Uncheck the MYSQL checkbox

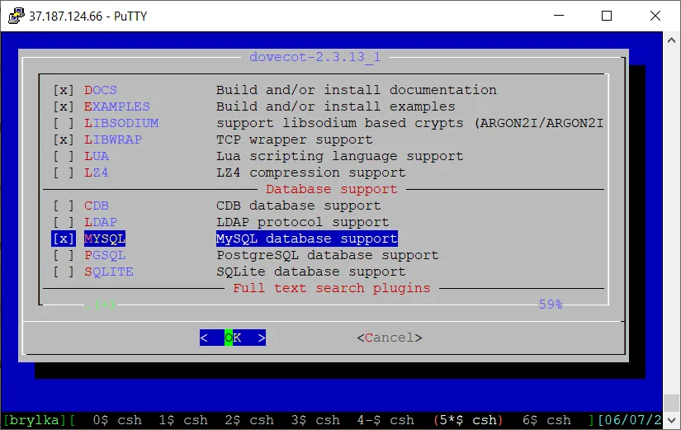[x=64, y=239]
